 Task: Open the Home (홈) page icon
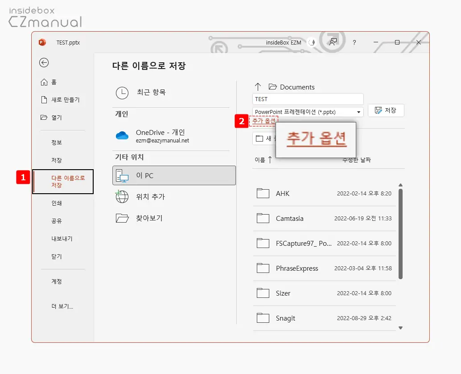click(x=44, y=82)
